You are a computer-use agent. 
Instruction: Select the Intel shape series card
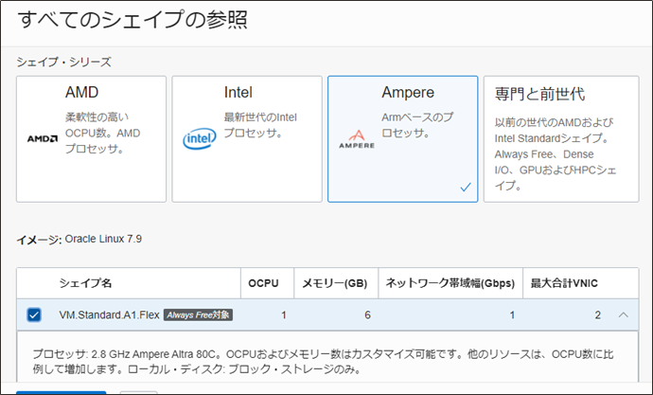point(247,138)
